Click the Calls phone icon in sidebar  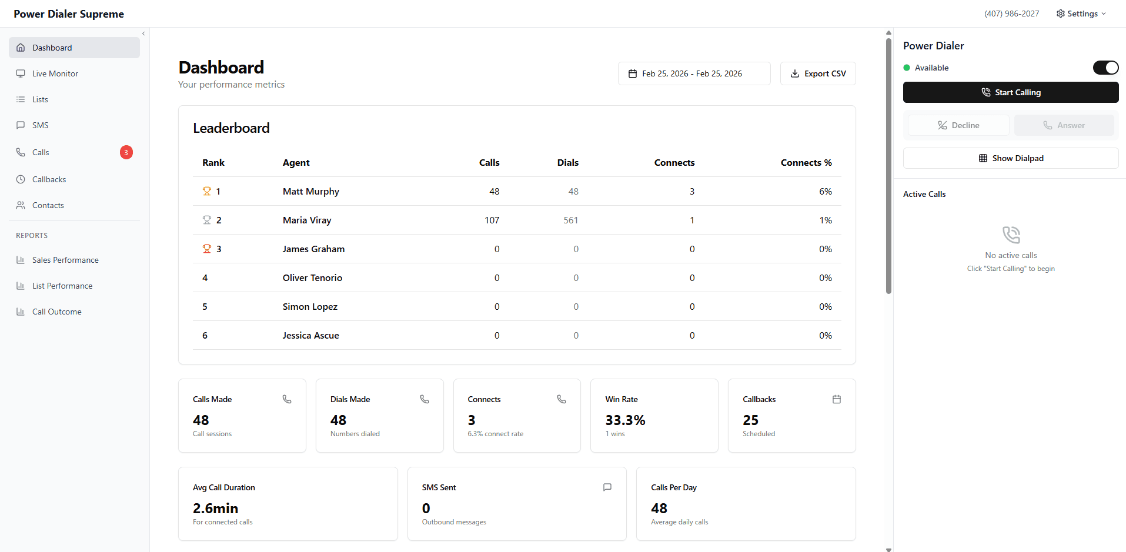point(21,152)
